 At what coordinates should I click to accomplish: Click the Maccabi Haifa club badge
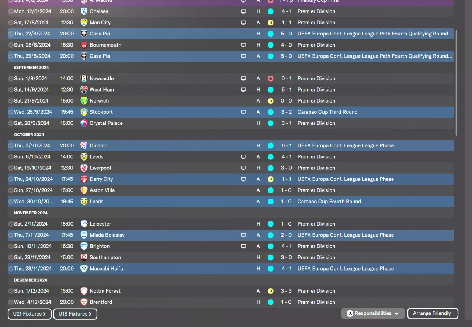(x=84, y=269)
